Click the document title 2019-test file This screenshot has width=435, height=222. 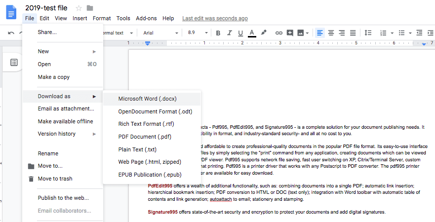tap(46, 8)
